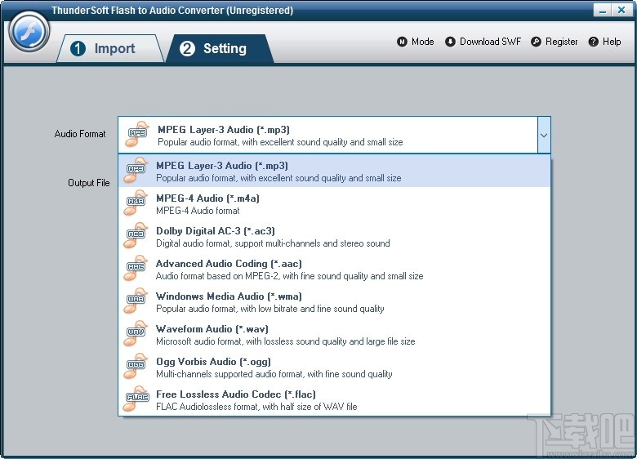Switch to the Setting tab
This screenshot has width=637, height=459.
pyautogui.click(x=220, y=48)
